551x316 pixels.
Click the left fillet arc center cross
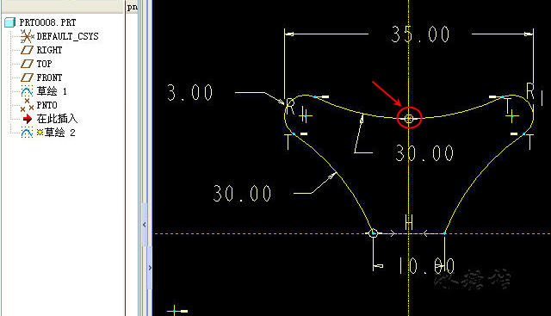point(306,115)
